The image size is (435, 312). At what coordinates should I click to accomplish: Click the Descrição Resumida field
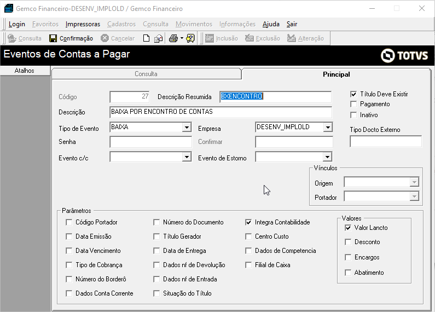(x=275, y=96)
